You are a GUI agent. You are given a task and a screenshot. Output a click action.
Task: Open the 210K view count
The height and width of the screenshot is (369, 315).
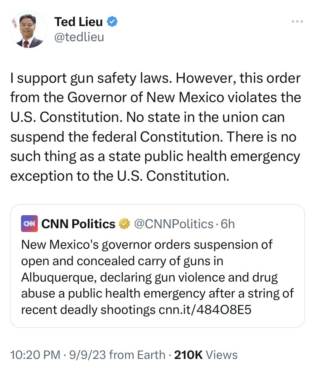point(189,355)
